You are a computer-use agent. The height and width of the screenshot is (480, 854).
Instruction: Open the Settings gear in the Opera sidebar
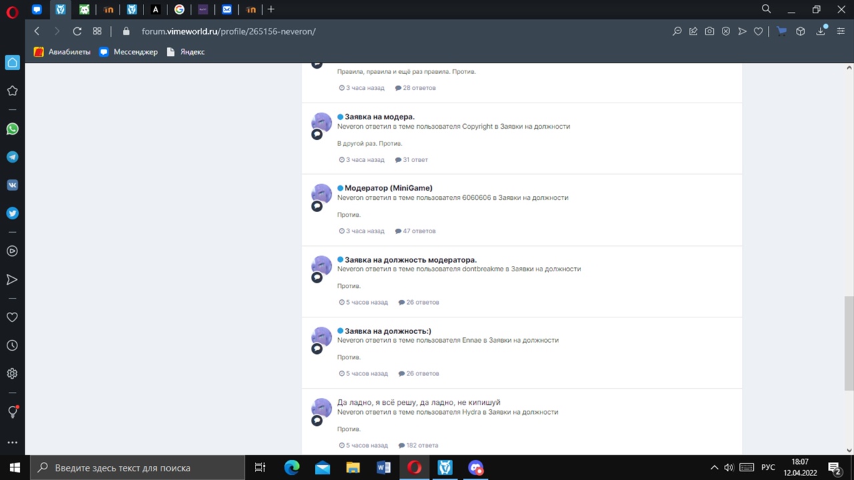pyautogui.click(x=12, y=374)
